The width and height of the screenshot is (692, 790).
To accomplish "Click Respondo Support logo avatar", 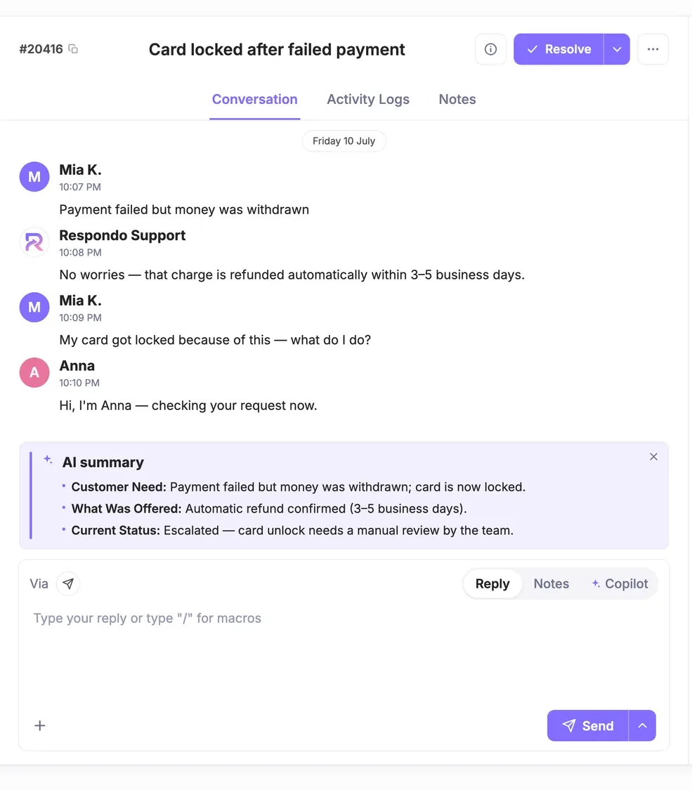I will (x=34, y=242).
